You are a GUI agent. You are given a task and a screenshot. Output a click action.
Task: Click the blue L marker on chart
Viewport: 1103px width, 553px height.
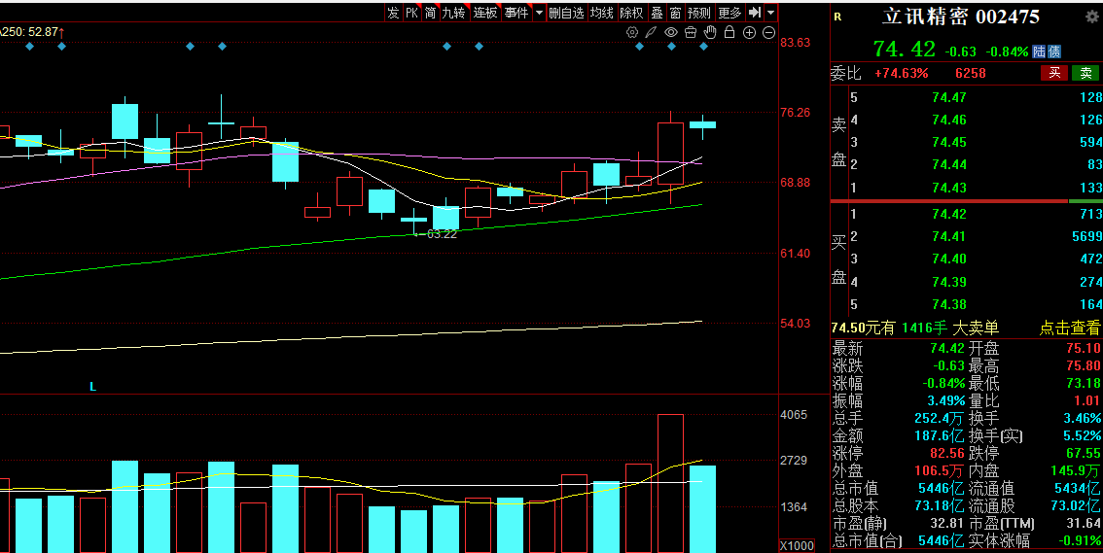[92, 387]
